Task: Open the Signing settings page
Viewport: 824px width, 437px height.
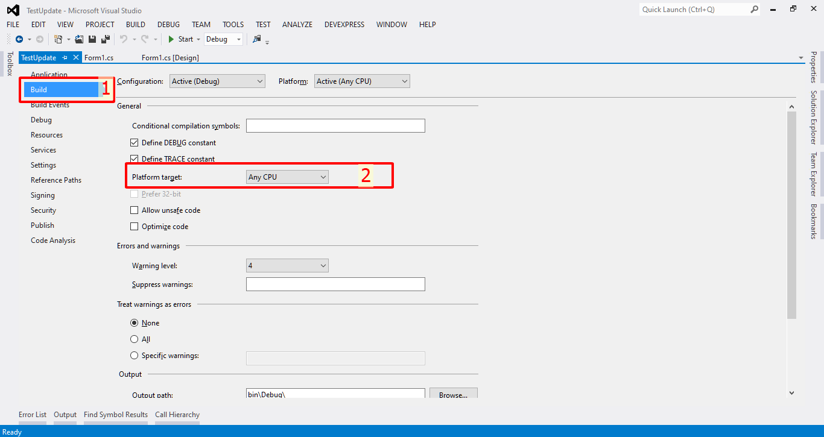Action: click(43, 195)
